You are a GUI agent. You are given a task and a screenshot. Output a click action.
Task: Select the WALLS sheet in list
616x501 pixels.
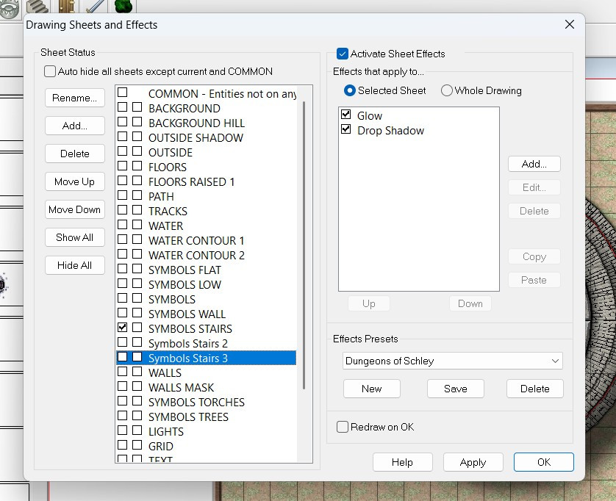coord(165,372)
